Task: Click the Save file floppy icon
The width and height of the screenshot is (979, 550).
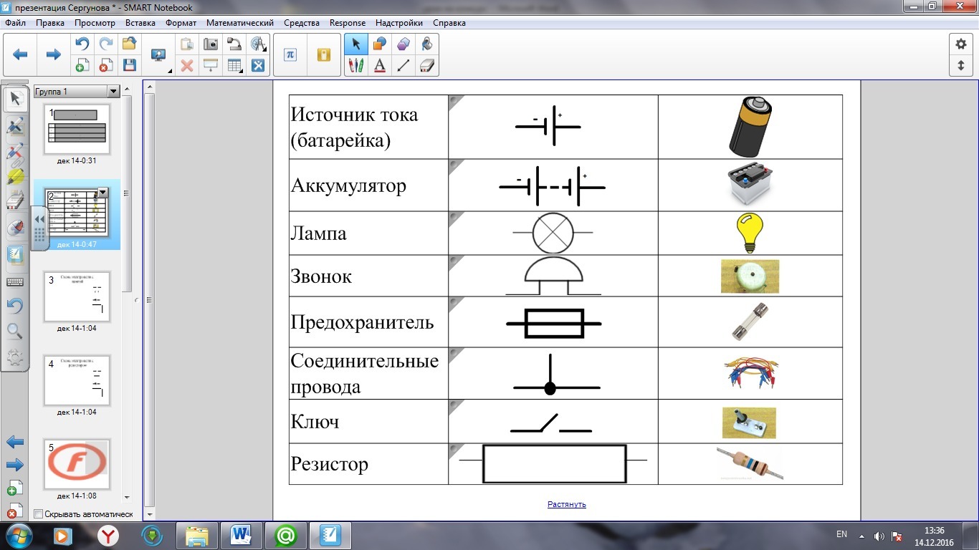Action: 130,66
